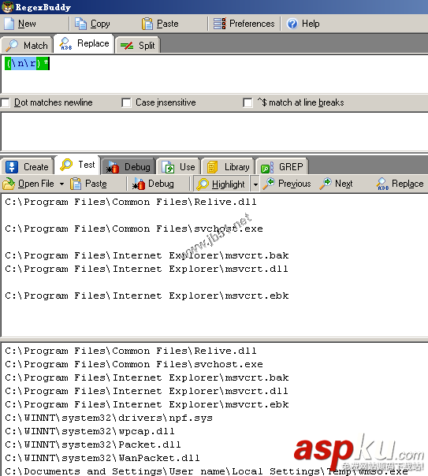Click the Test toolbar Paste clipboard icon
The image size is (428, 476).
[76, 184]
